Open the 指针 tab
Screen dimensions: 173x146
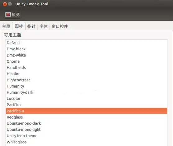[x=31, y=26]
